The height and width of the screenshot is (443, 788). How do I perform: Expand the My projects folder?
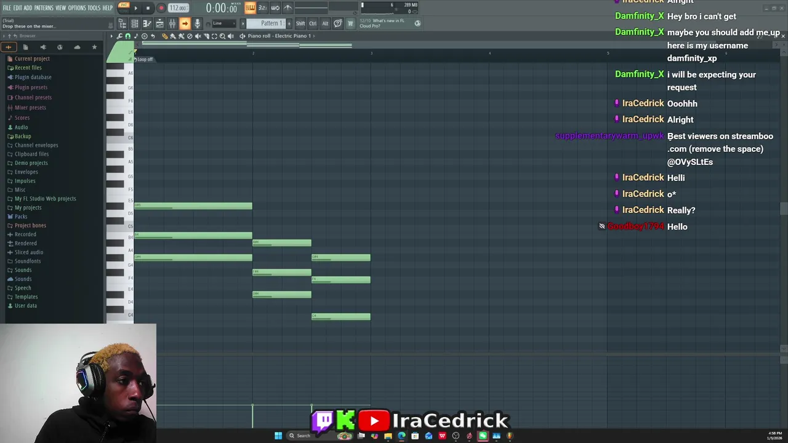[28, 207]
